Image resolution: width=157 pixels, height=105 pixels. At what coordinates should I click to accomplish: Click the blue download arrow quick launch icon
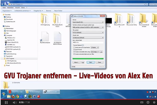[26, 97]
